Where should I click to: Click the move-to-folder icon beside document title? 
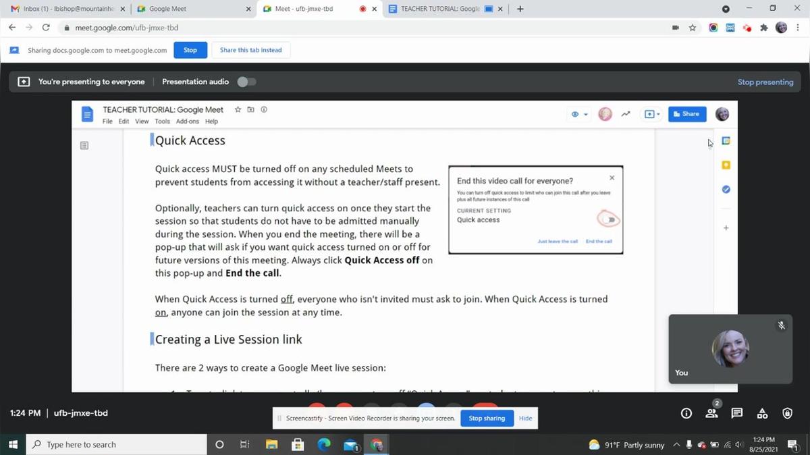250,109
